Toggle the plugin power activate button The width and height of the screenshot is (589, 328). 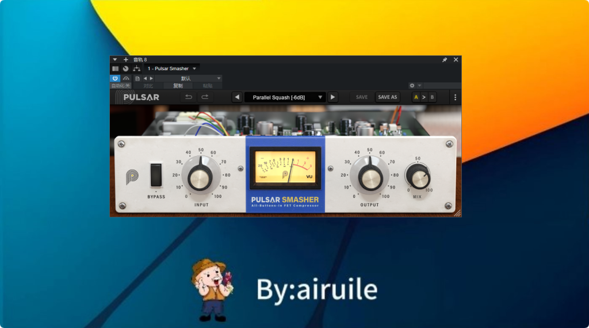click(115, 78)
